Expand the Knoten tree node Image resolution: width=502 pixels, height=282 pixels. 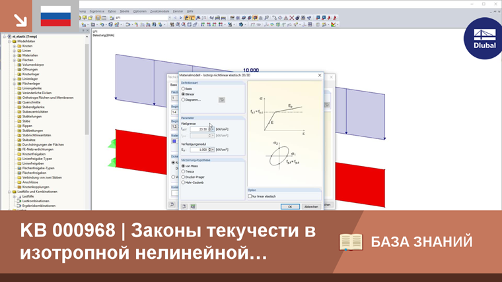tap(14, 46)
